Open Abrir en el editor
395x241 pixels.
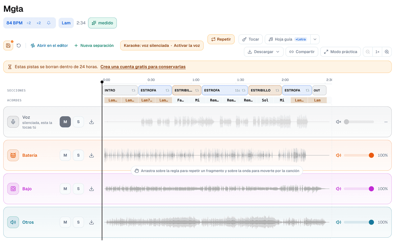49,45
